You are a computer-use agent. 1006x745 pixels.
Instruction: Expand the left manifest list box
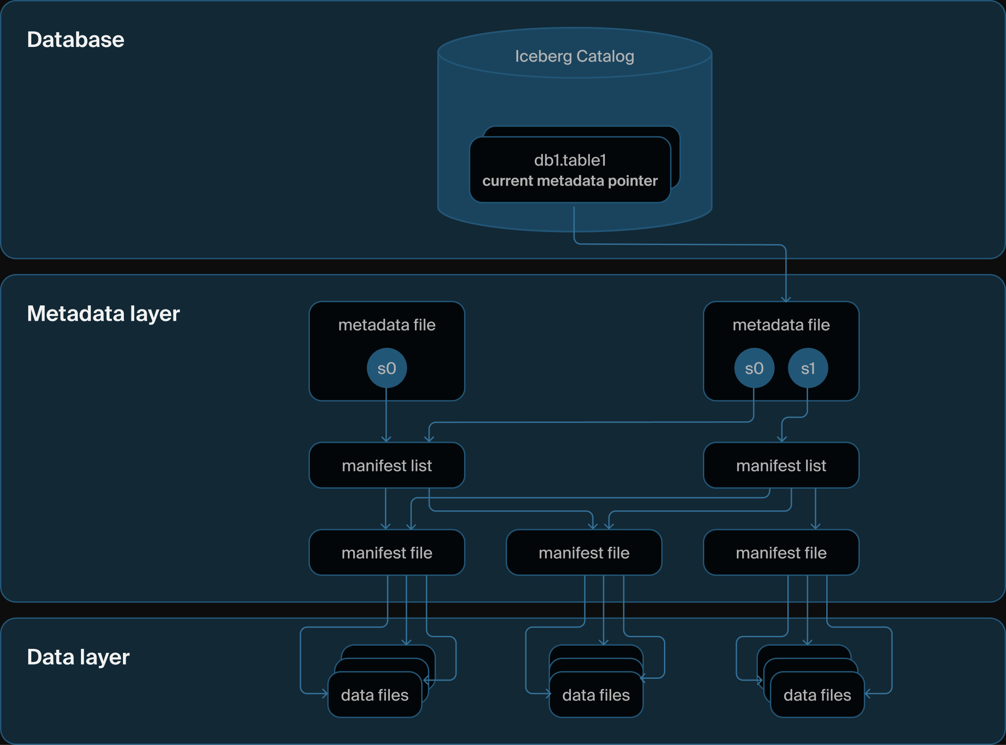386,465
